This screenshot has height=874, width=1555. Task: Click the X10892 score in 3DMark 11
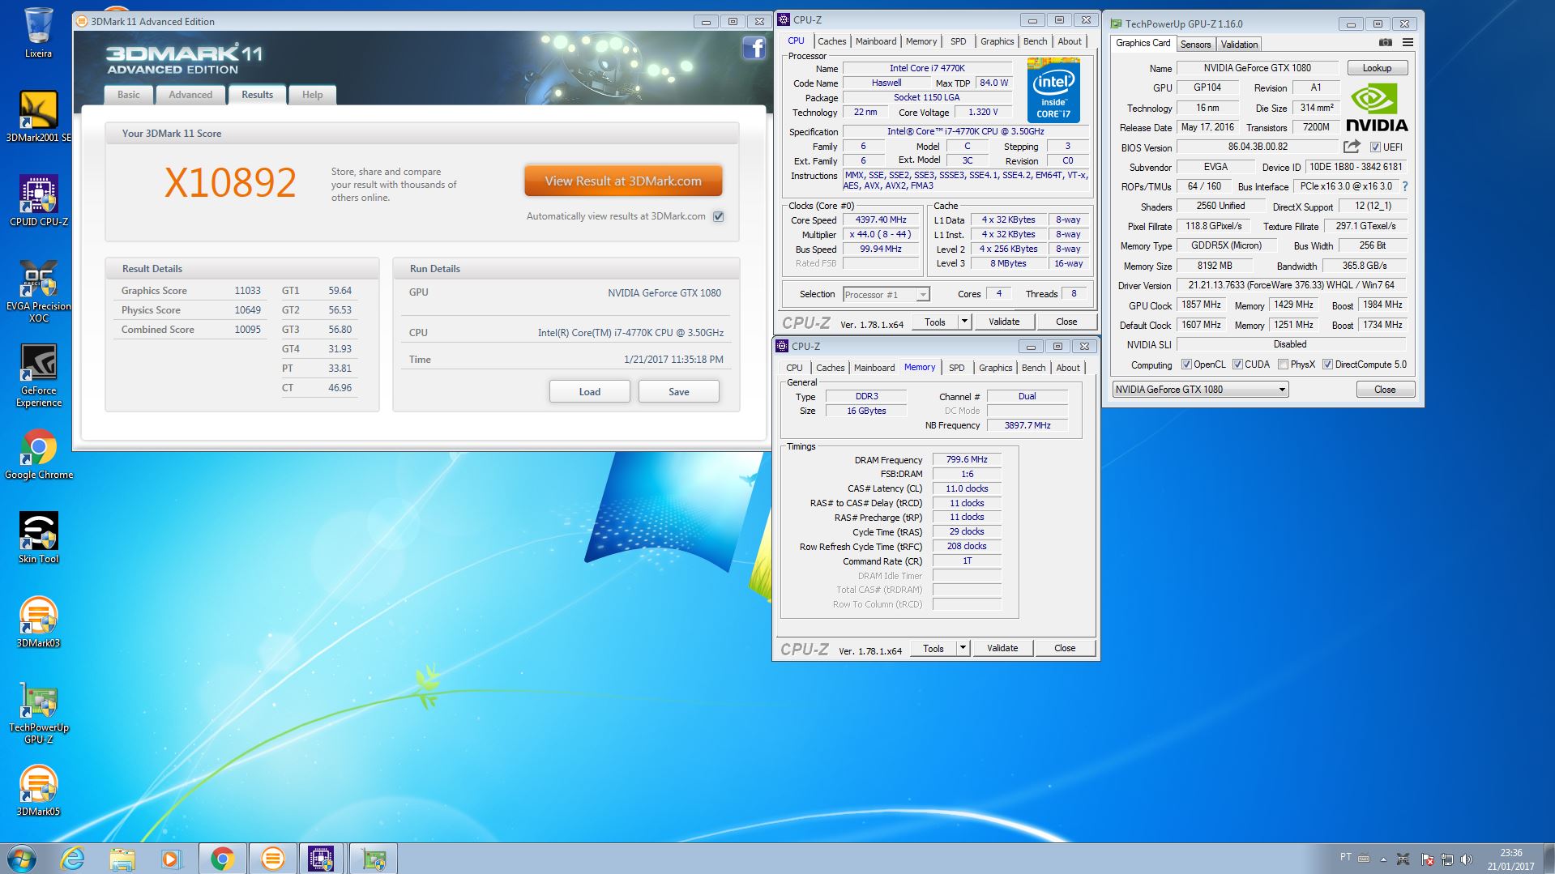click(x=231, y=182)
